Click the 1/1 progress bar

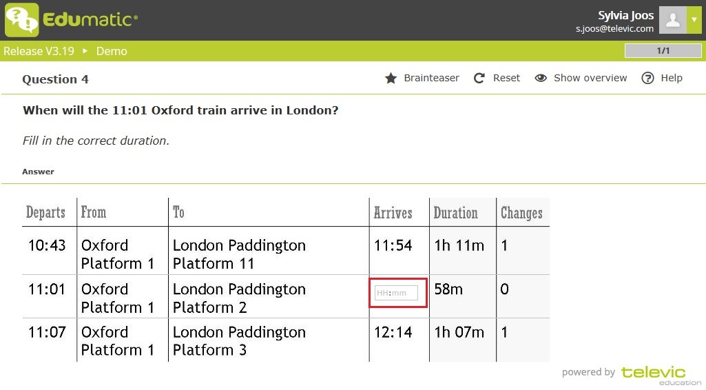click(663, 51)
